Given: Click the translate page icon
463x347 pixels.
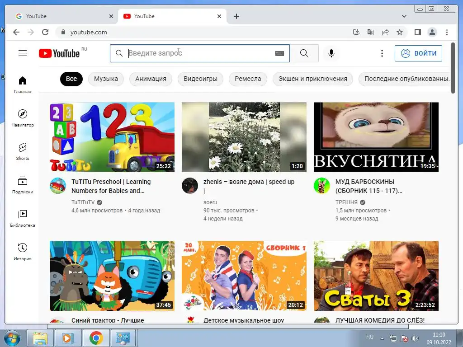Looking at the screenshot, I should (371, 32).
